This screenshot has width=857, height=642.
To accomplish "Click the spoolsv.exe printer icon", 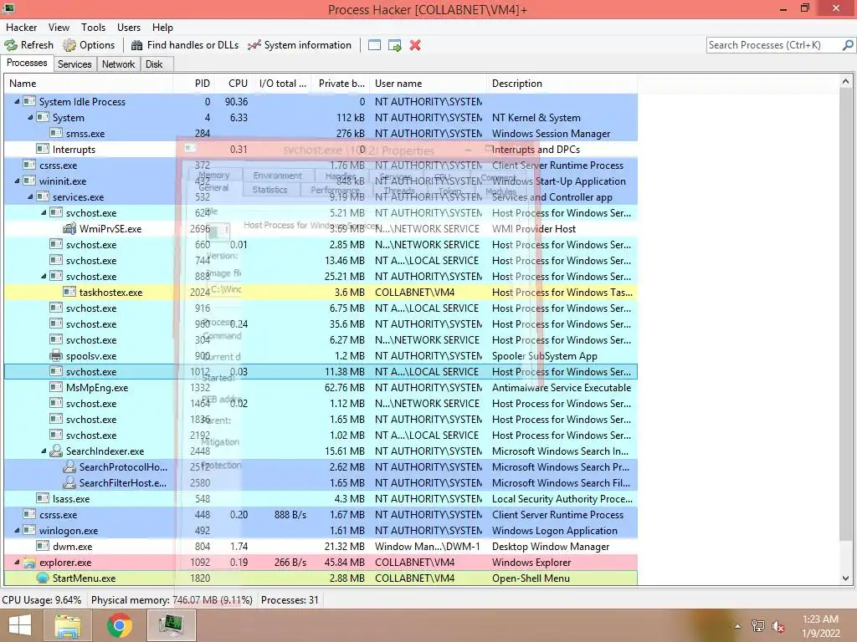I will [x=56, y=356].
